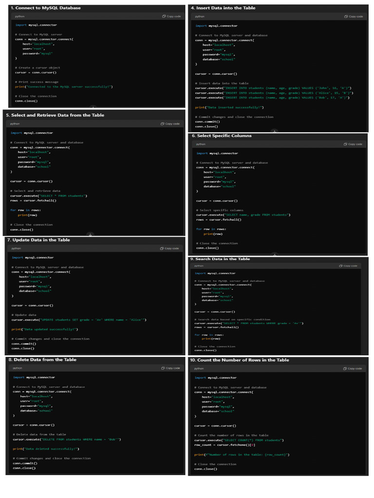The width and height of the screenshot is (374, 498).
Task: Click scroll-down arrow under Insert Data block
Action: 275,131
